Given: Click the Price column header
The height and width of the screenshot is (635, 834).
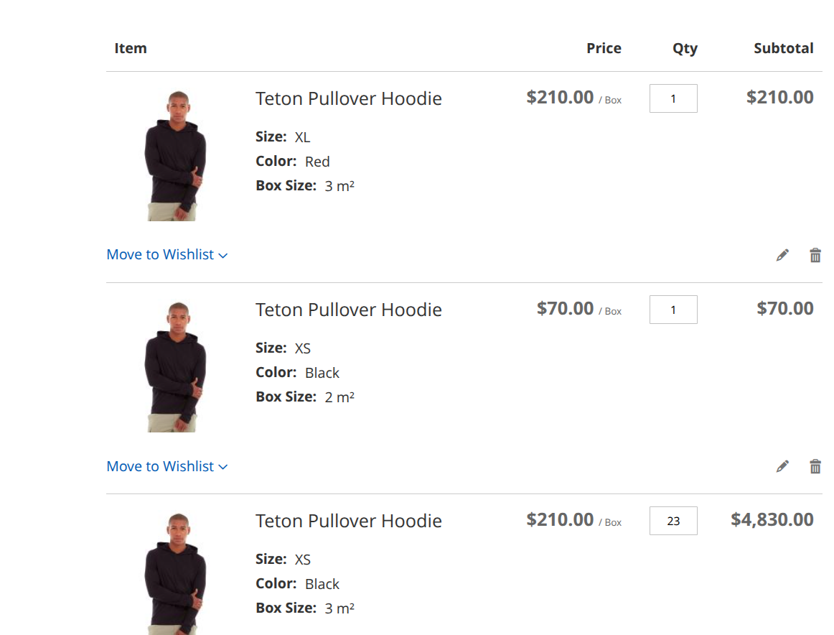Looking at the screenshot, I should [604, 48].
